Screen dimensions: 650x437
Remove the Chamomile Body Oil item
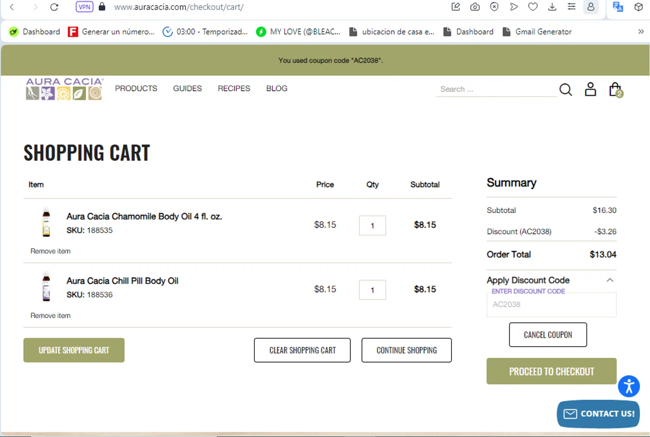click(x=50, y=251)
